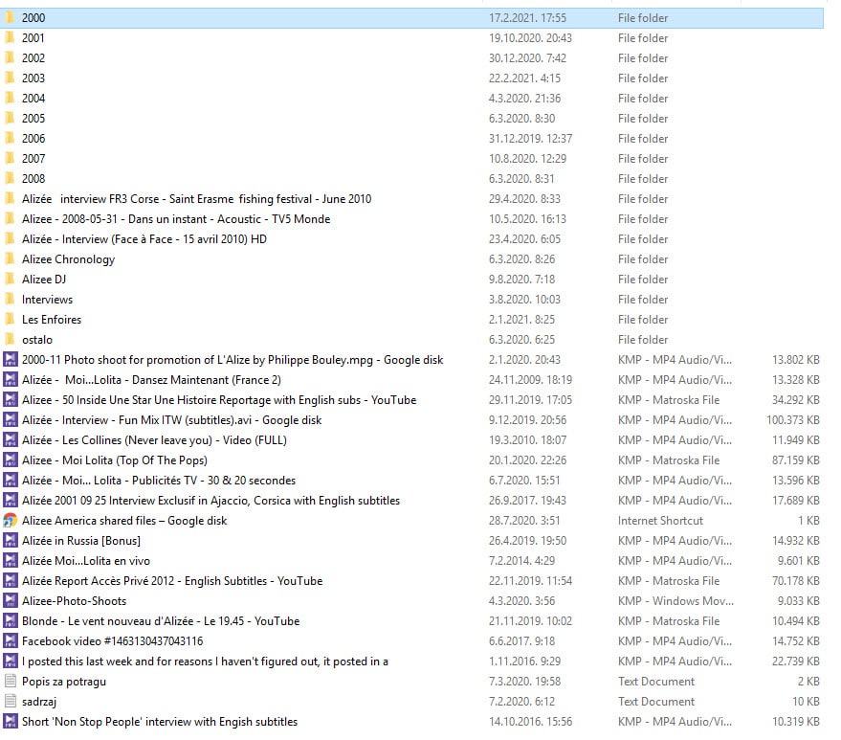The width and height of the screenshot is (841, 740).
Task: Click the Chrome shortcut icon for Alizee America
Action: pyautogui.click(x=11, y=521)
